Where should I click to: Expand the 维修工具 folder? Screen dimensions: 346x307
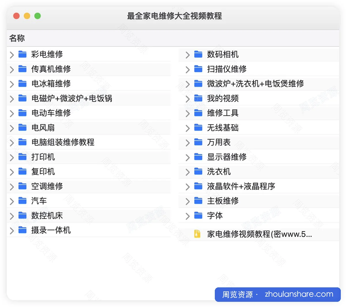pyautogui.click(x=188, y=113)
